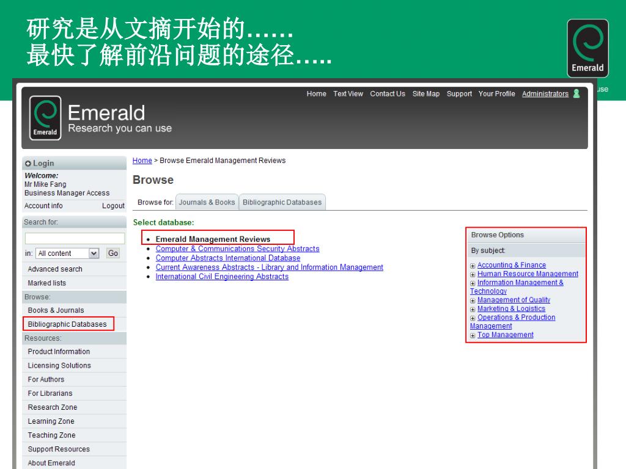Open the For Authors page
626x469 pixels.
coord(46,379)
